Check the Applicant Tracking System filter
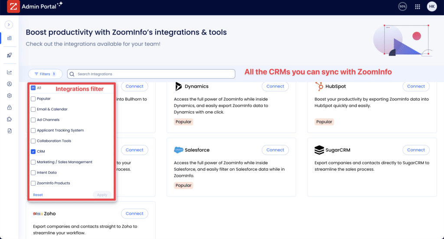The width and height of the screenshot is (444, 239). point(33,130)
